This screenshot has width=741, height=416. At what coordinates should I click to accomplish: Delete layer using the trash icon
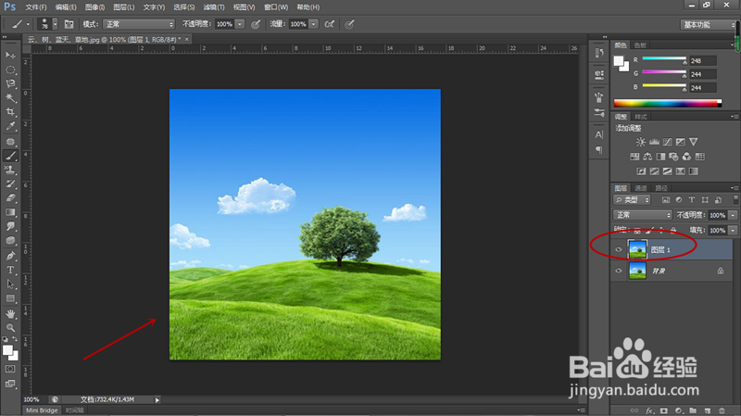[722, 410]
